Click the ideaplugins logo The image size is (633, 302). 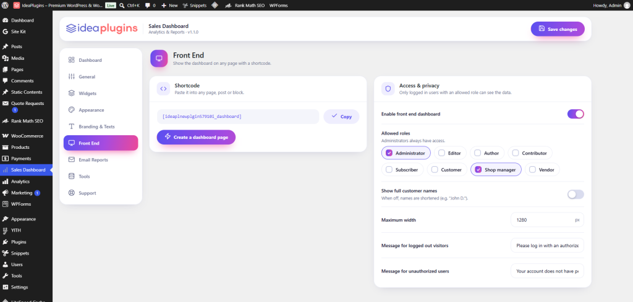click(102, 28)
